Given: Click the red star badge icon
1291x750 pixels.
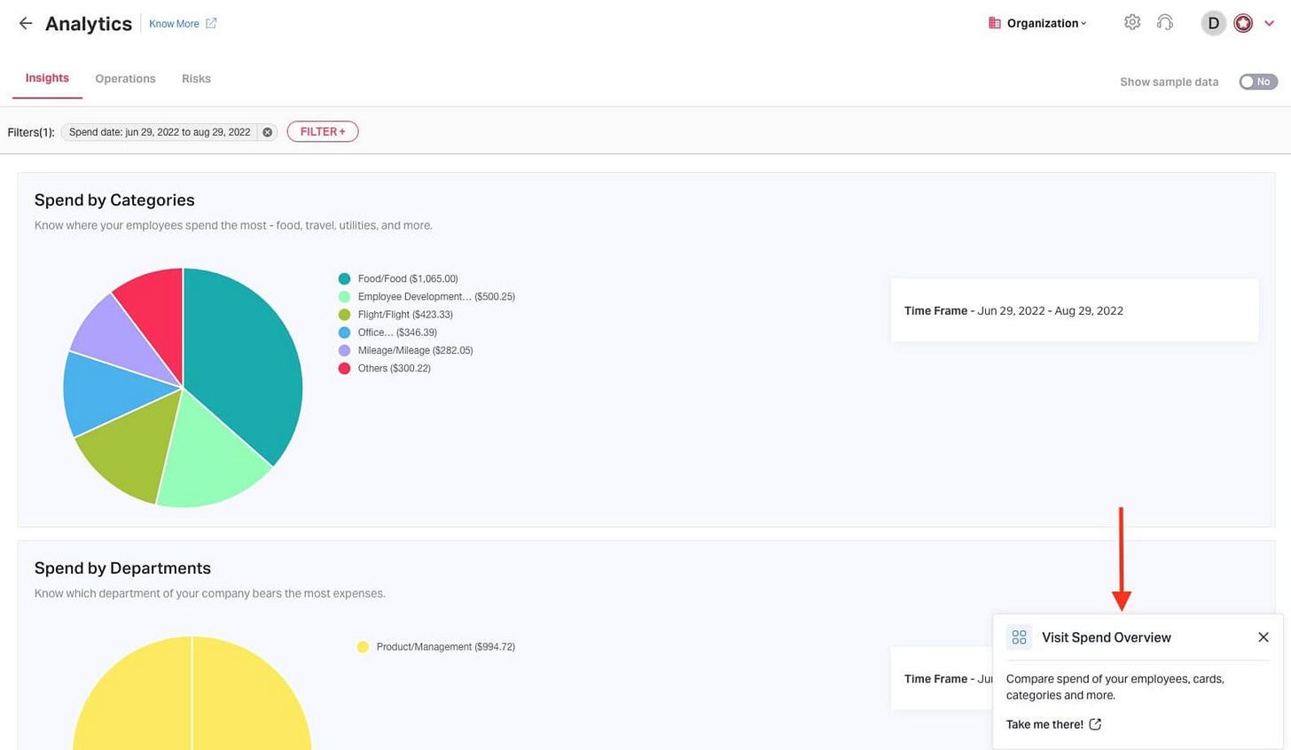Looking at the screenshot, I should [1243, 23].
